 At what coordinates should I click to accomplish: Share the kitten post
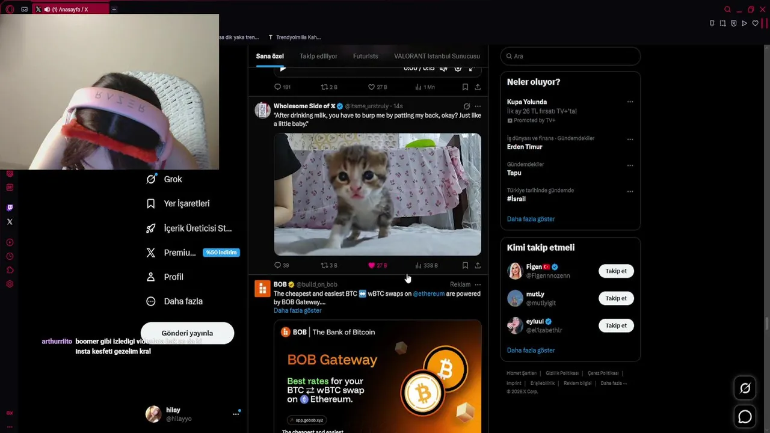pos(478,265)
